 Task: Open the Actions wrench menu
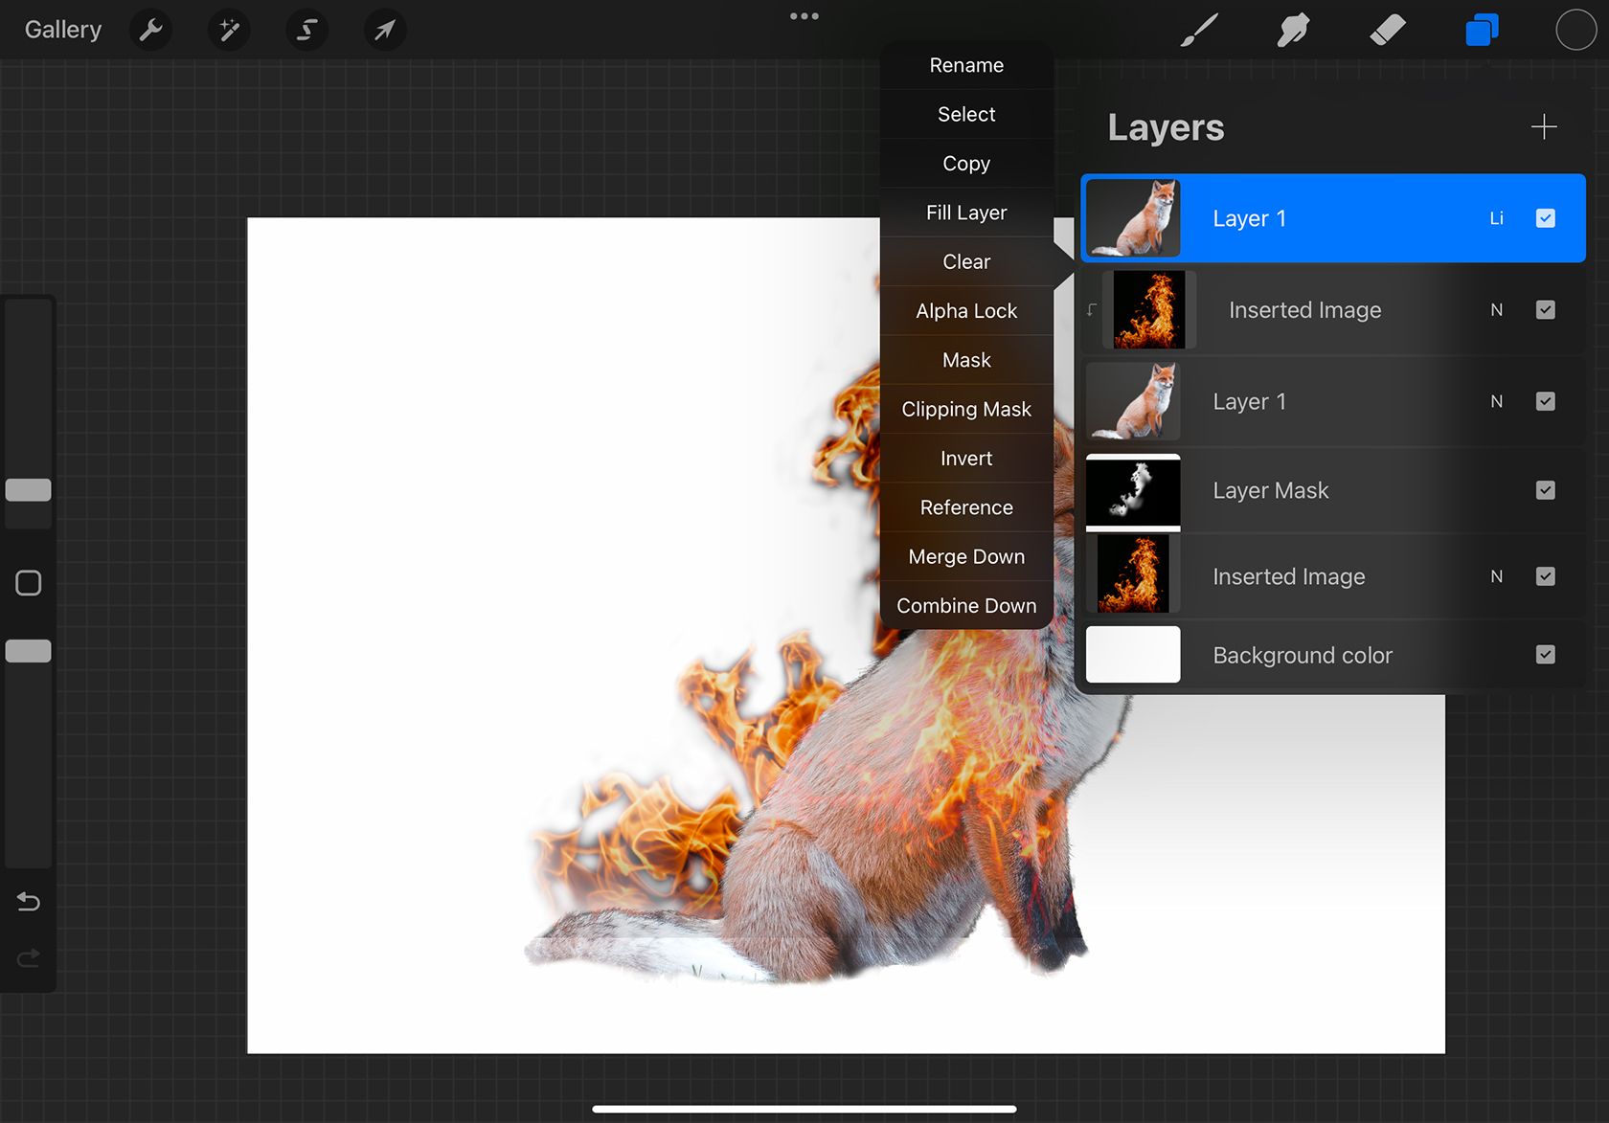150,30
